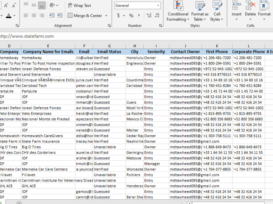Select Pillar To Post Home Inspectors cell
This screenshot has height=204, width=273.
click(48, 63)
